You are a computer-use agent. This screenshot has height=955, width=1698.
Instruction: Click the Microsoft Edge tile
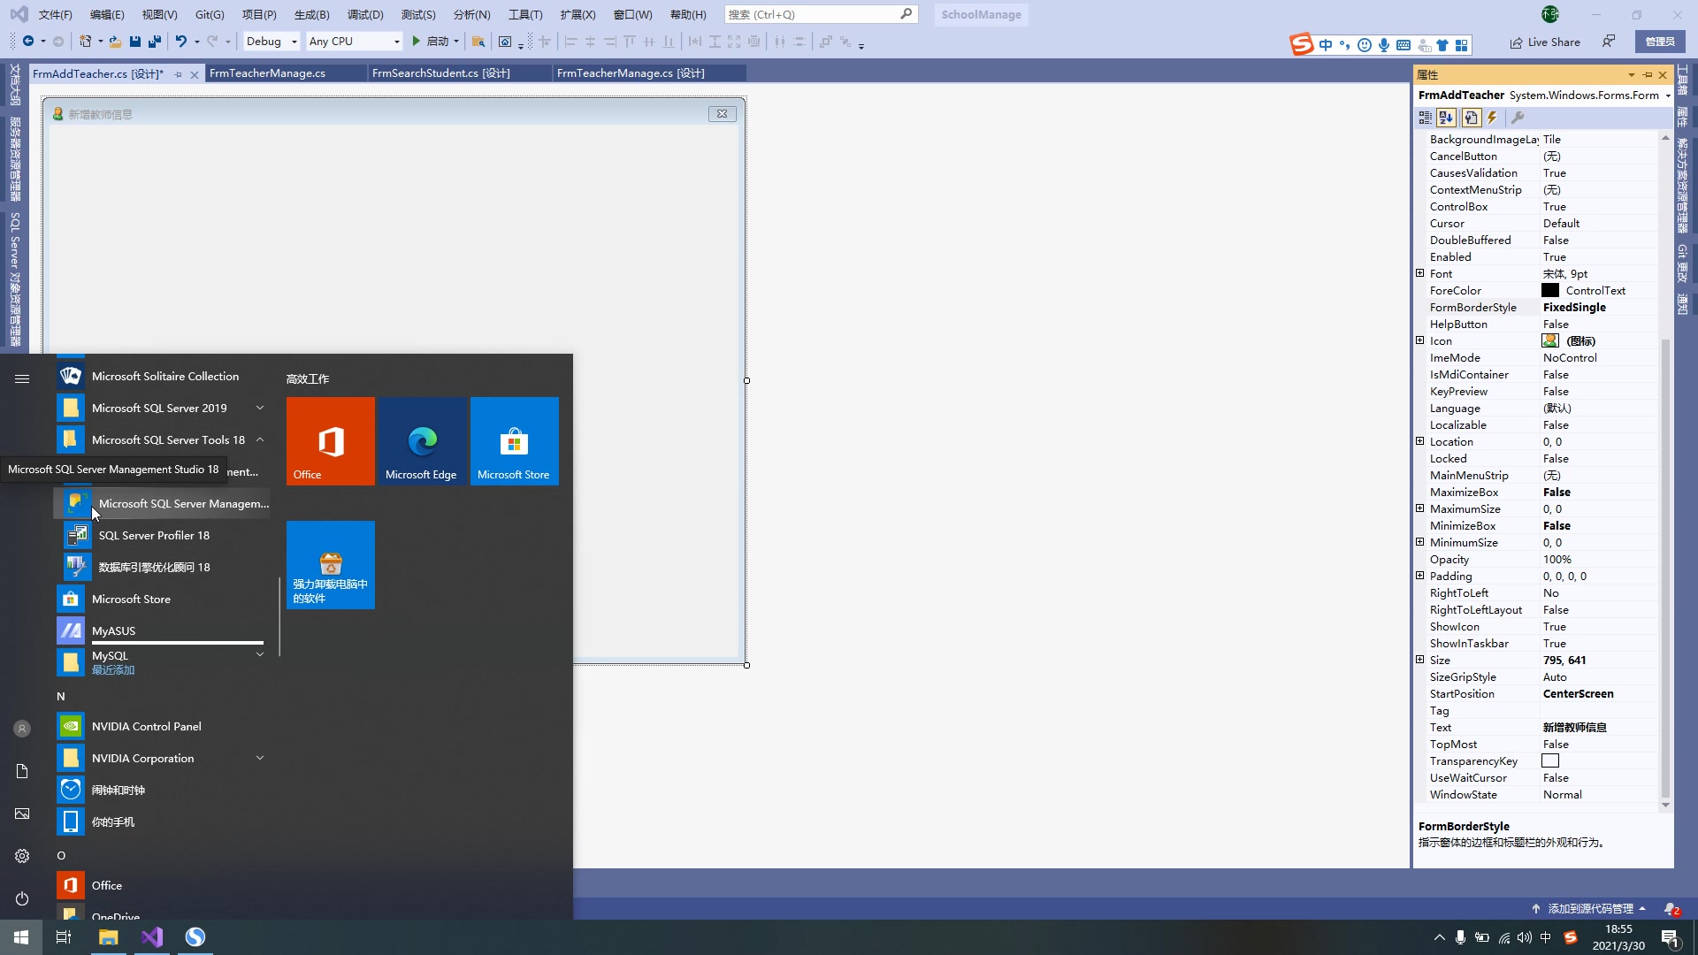pos(421,441)
